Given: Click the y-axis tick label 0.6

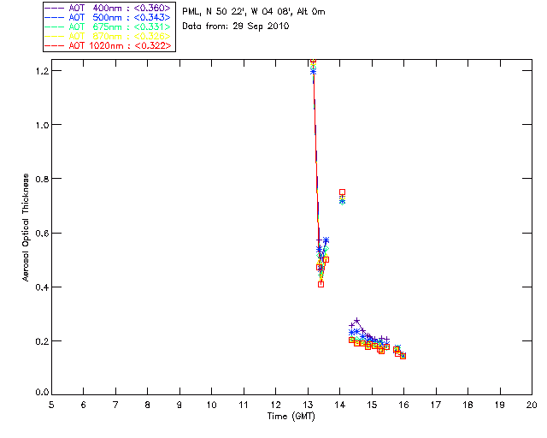Looking at the screenshot, I should (42, 233).
